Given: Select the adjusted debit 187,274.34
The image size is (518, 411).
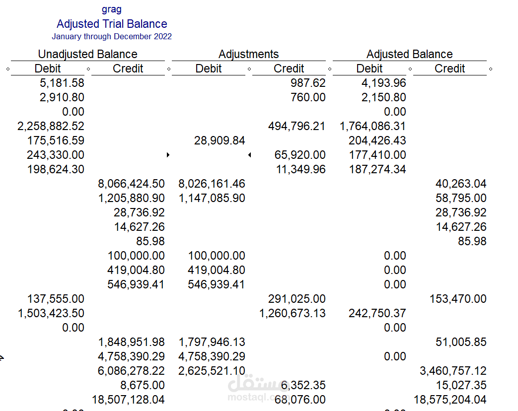Looking at the screenshot, I should tap(377, 169).
